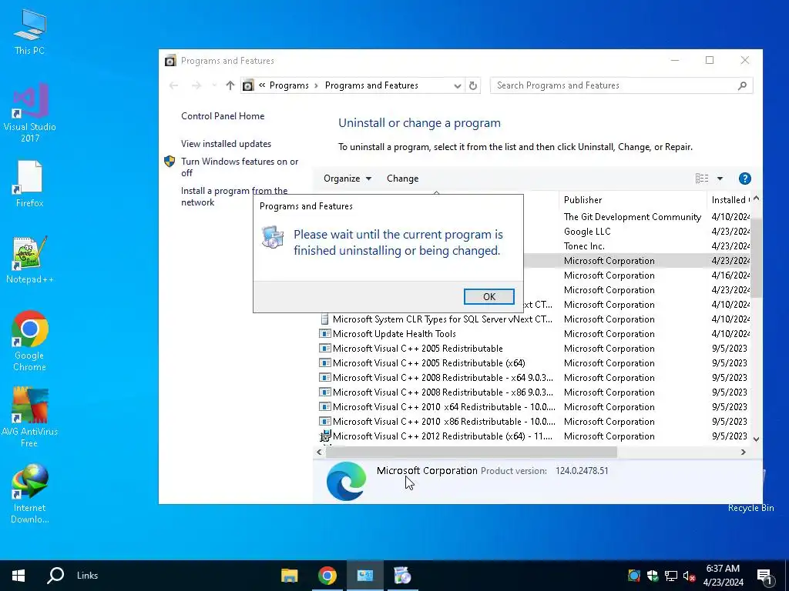
Task: Open Turn Windows features on or off
Action: 240,167
